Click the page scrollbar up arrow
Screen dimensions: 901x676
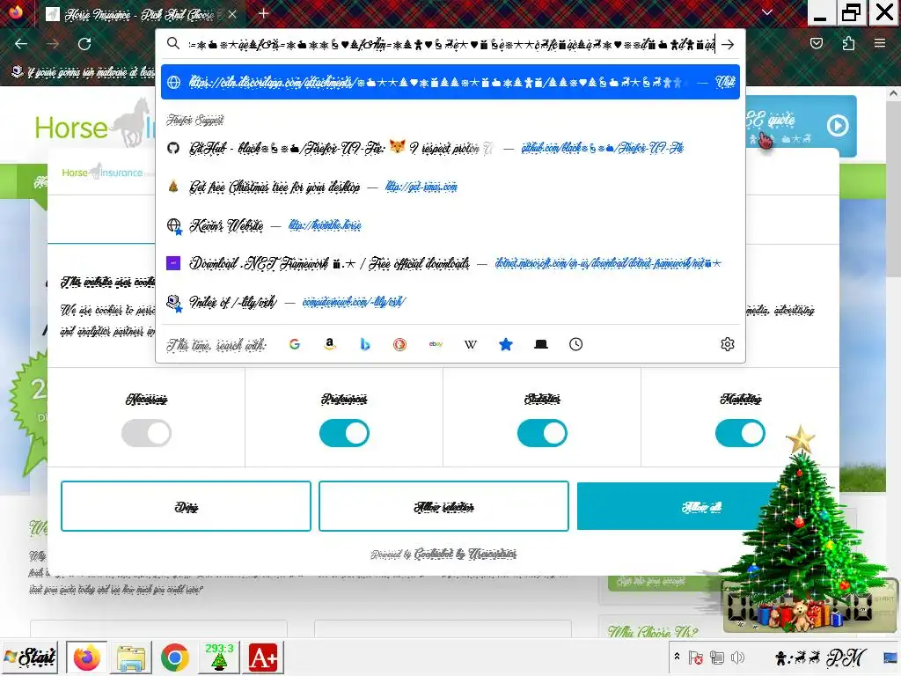tap(894, 92)
